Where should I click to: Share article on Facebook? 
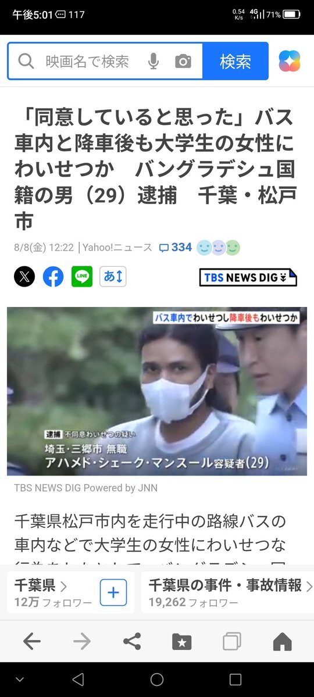click(53, 277)
